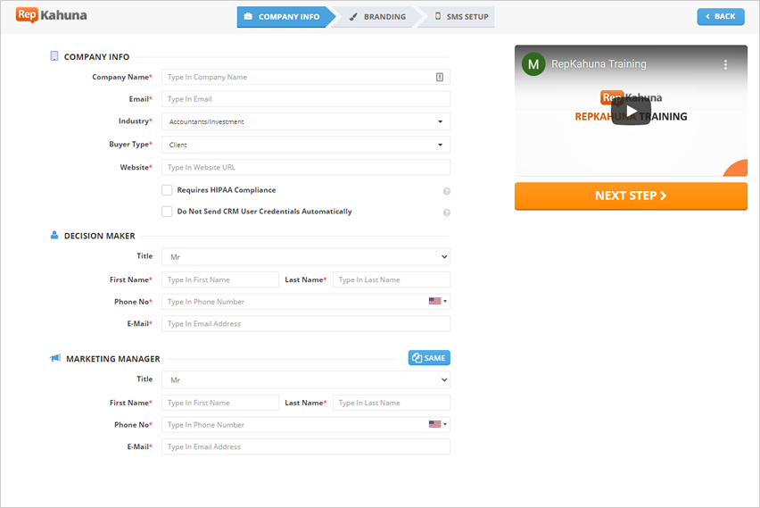Open Decision Maker Title dropdown
760x508 pixels.
coord(305,257)
